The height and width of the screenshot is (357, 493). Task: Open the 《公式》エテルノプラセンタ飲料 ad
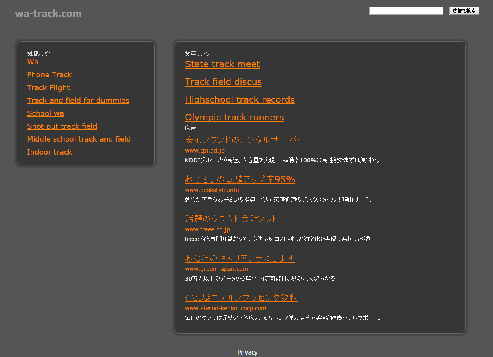click(241, 298)
